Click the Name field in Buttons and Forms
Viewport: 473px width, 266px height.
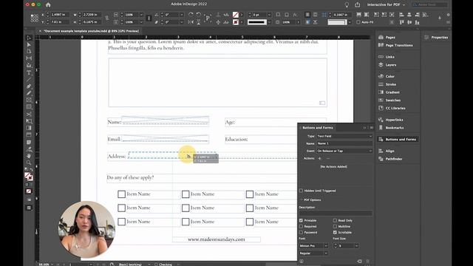click(x=344, y=143)
